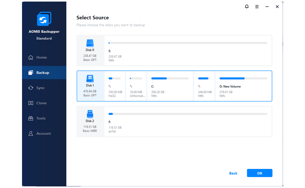Select the Disk 2 USB drive icon
Image resolution: width=305 pixels, height=188 pixels.
[x=90, y=114]
